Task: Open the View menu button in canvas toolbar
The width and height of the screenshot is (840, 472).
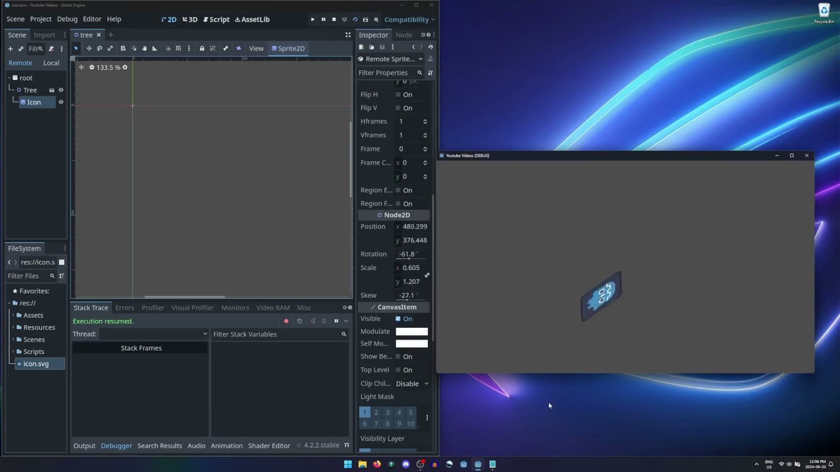Action: tap(256, 49)
